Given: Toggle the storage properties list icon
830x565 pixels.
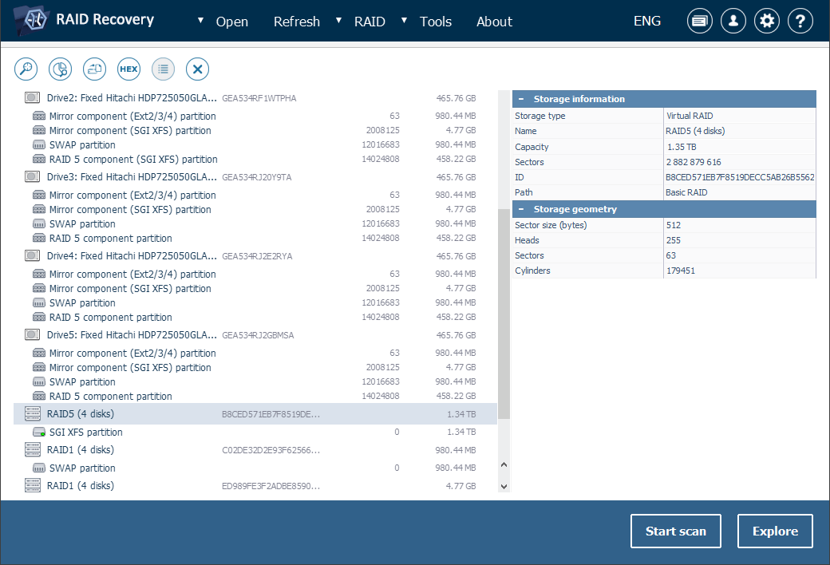Looking at the screenshot, I should pos(163,69).
